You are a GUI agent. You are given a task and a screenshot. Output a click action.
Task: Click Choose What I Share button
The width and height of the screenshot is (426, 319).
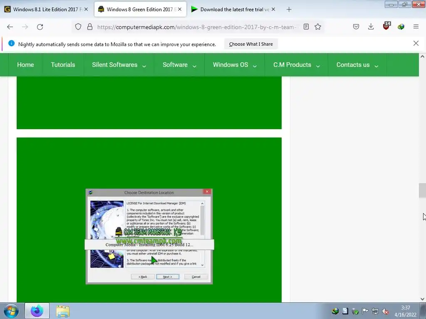click(251, 44)
